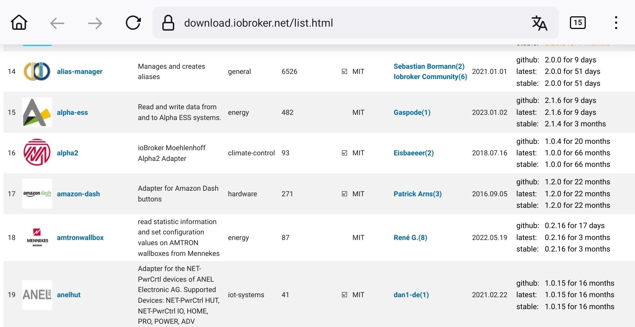The width and height of the screenshot is (635, 327).
Task: Click the Mennekes amtronwallbox logo
Action: (x=37, y=238)
